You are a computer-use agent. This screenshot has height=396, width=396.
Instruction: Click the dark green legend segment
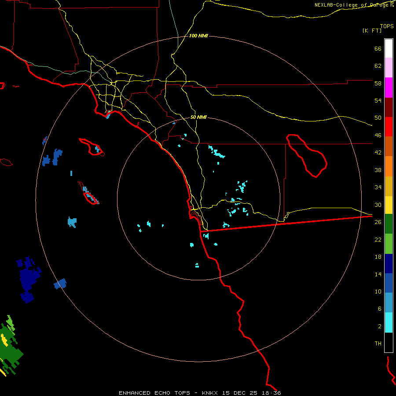click(x=389, y=224)
